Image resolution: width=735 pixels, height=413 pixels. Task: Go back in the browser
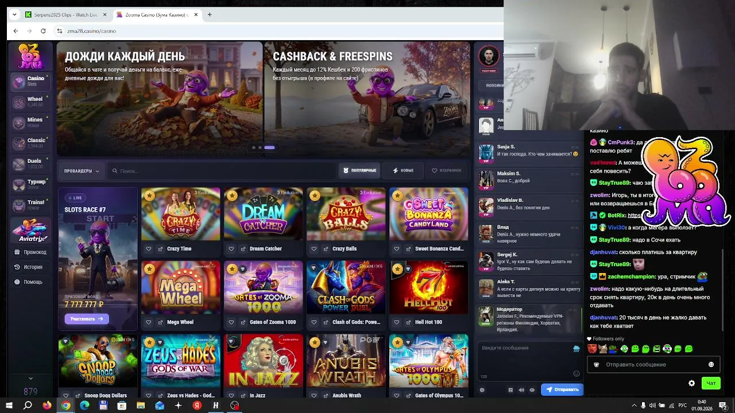click(x=16, y=31)
